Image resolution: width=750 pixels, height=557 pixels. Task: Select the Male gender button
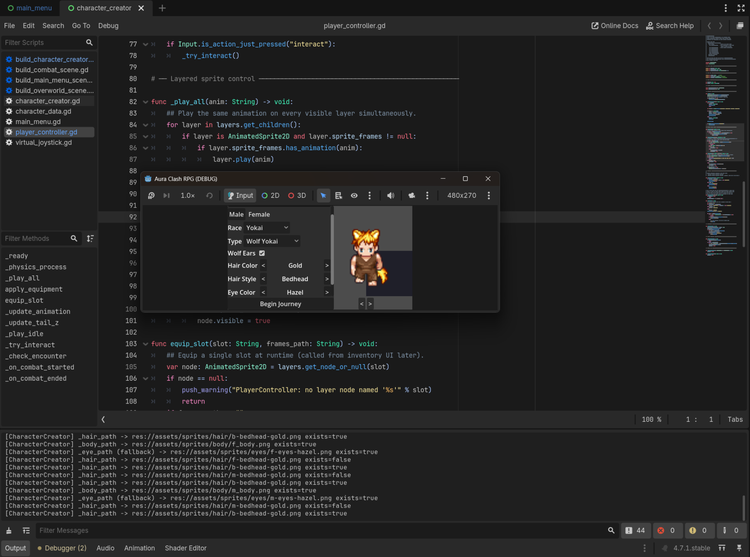click(236, 214)
